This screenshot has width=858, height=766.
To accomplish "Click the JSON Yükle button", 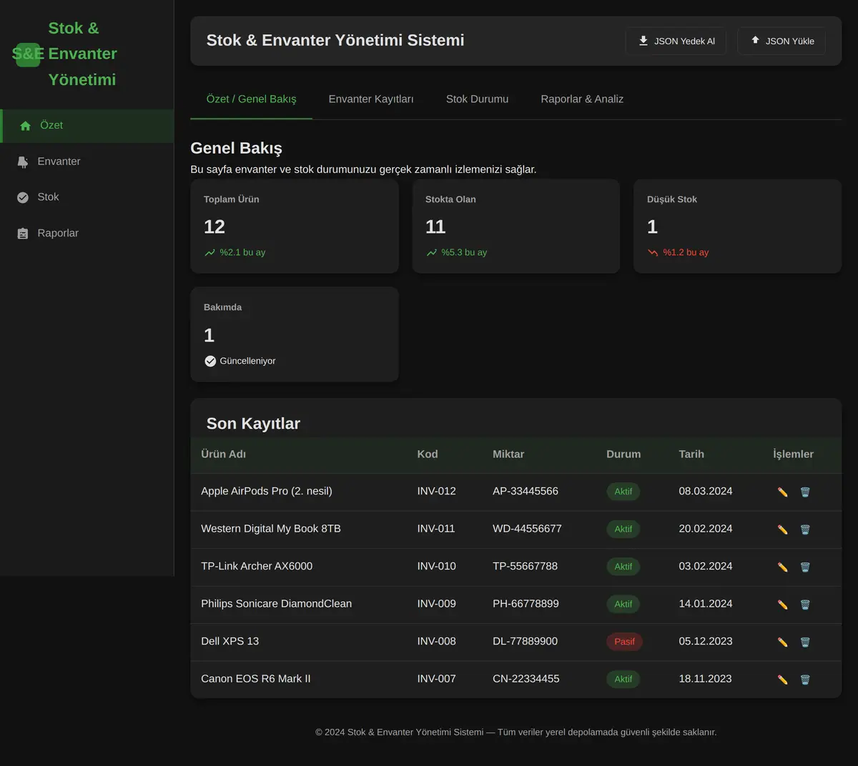I will click(x=781, y=41).
